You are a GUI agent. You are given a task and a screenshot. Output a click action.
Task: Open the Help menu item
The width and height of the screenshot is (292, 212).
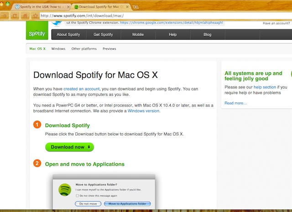(172, 35)
